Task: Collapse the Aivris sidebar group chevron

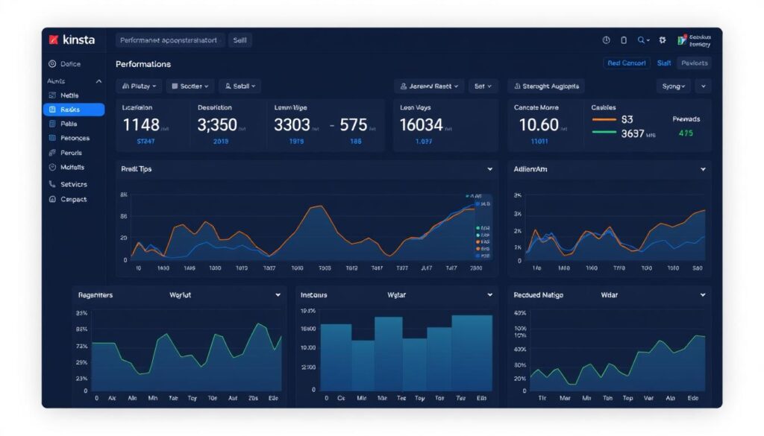Action: pos(98,80)
